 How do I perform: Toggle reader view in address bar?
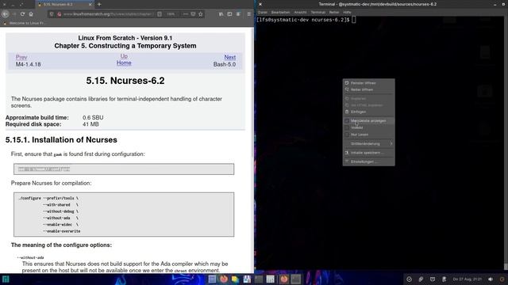click(x=160, y=14)
